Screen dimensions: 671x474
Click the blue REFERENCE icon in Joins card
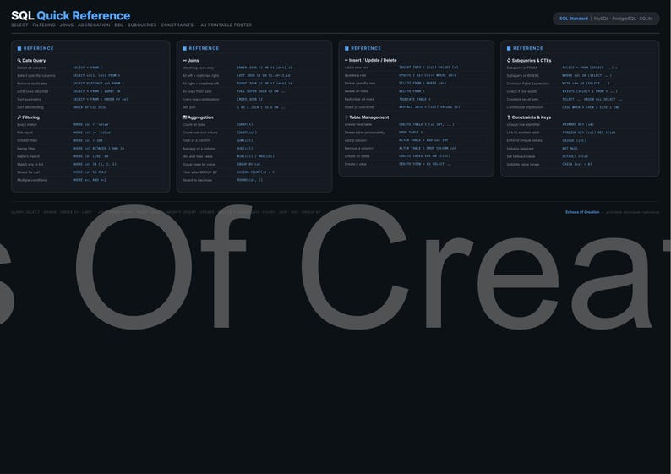pyautogui.click(x=184, y=48)
